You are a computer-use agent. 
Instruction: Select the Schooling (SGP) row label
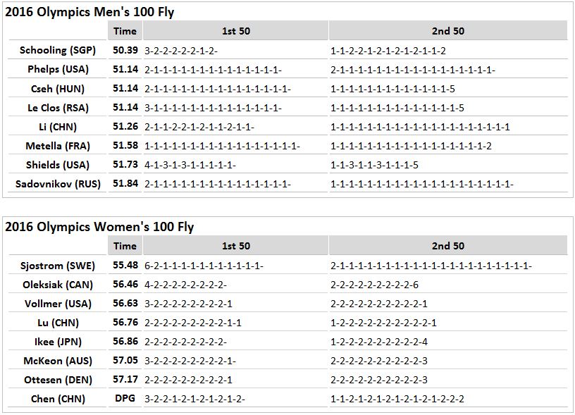point(58,50)
